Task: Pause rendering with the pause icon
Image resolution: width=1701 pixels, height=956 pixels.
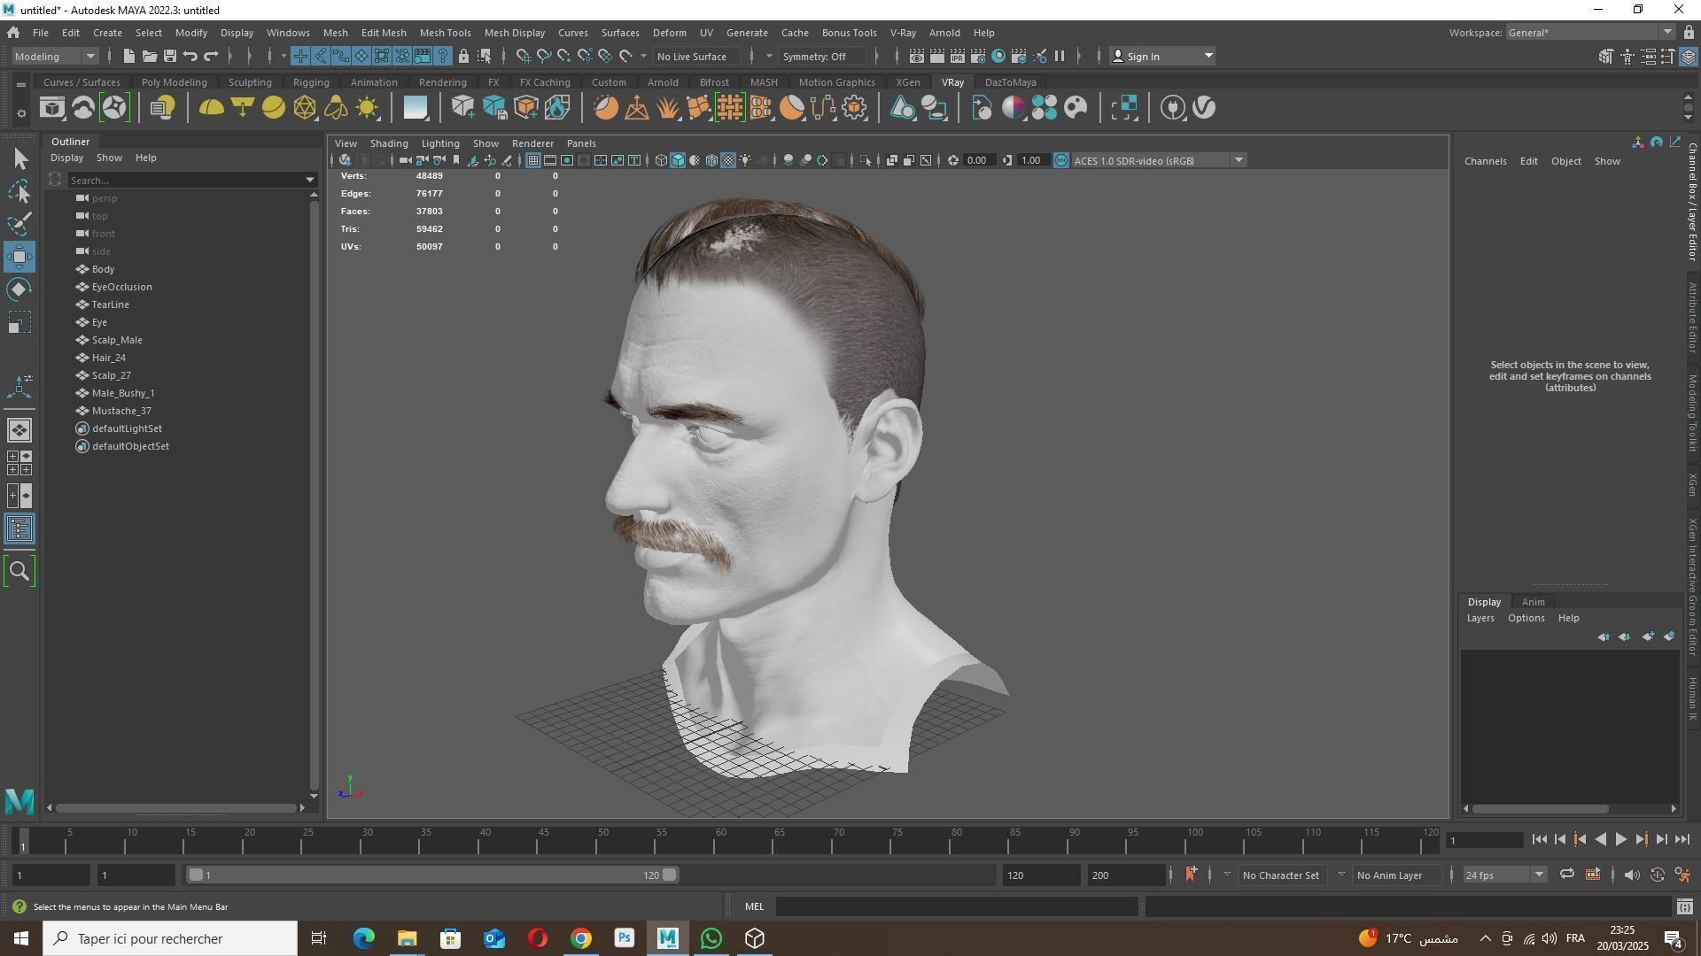Action: [1060, 56]
